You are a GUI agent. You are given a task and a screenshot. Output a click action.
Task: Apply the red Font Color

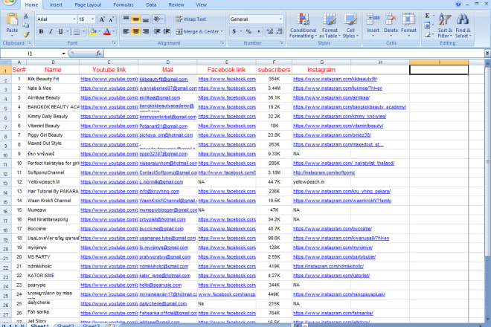click(107, 32)
